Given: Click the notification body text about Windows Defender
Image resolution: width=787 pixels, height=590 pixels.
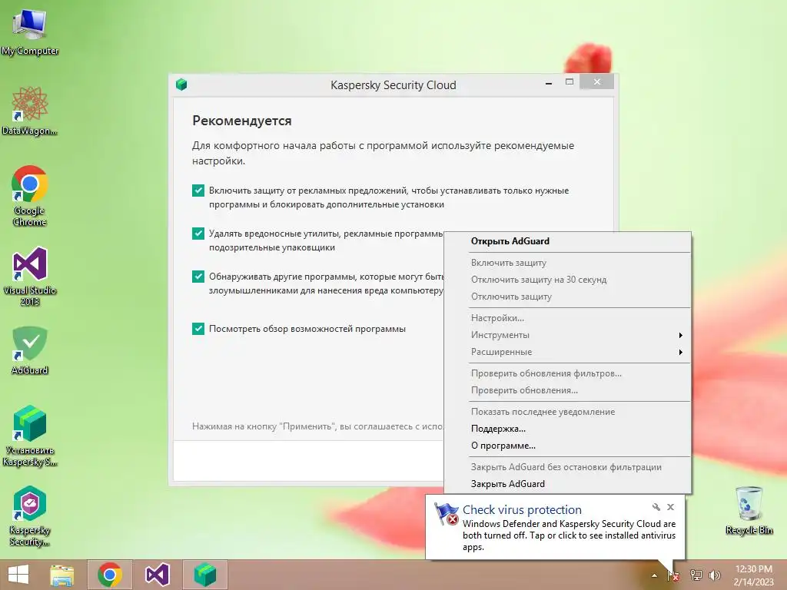Looking at the screenshot, I should tap(569, 535).
